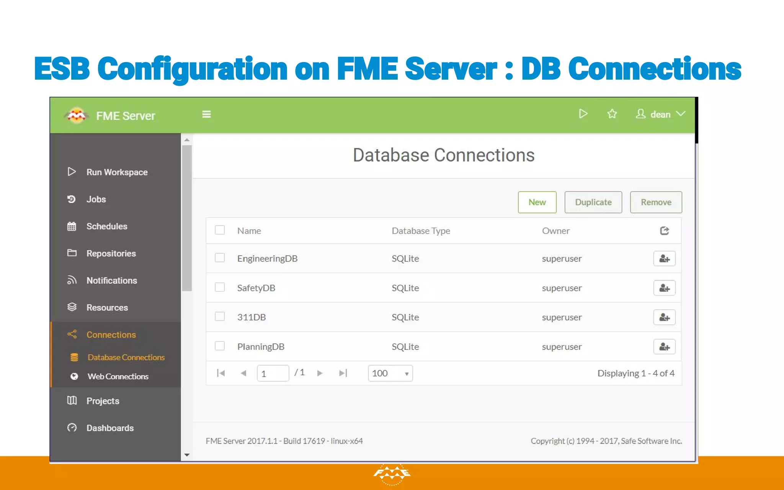Go to first page of connections
Viewport: 784px width, 490px height.
[221, 373]
